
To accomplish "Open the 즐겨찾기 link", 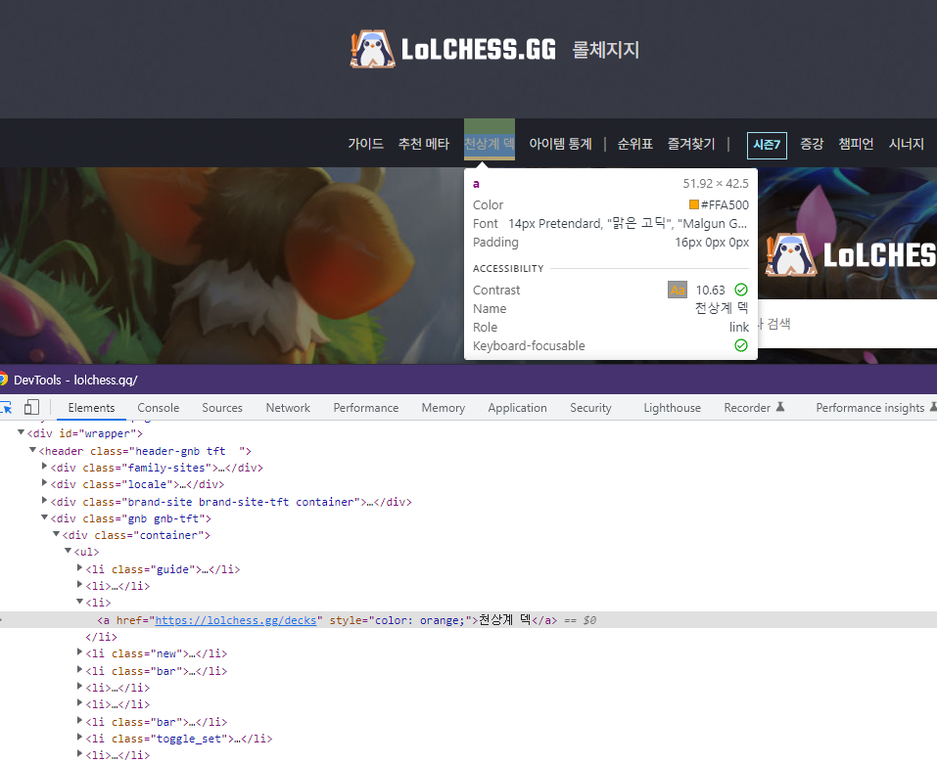I will pyautogui.click(x=691, y=144).
